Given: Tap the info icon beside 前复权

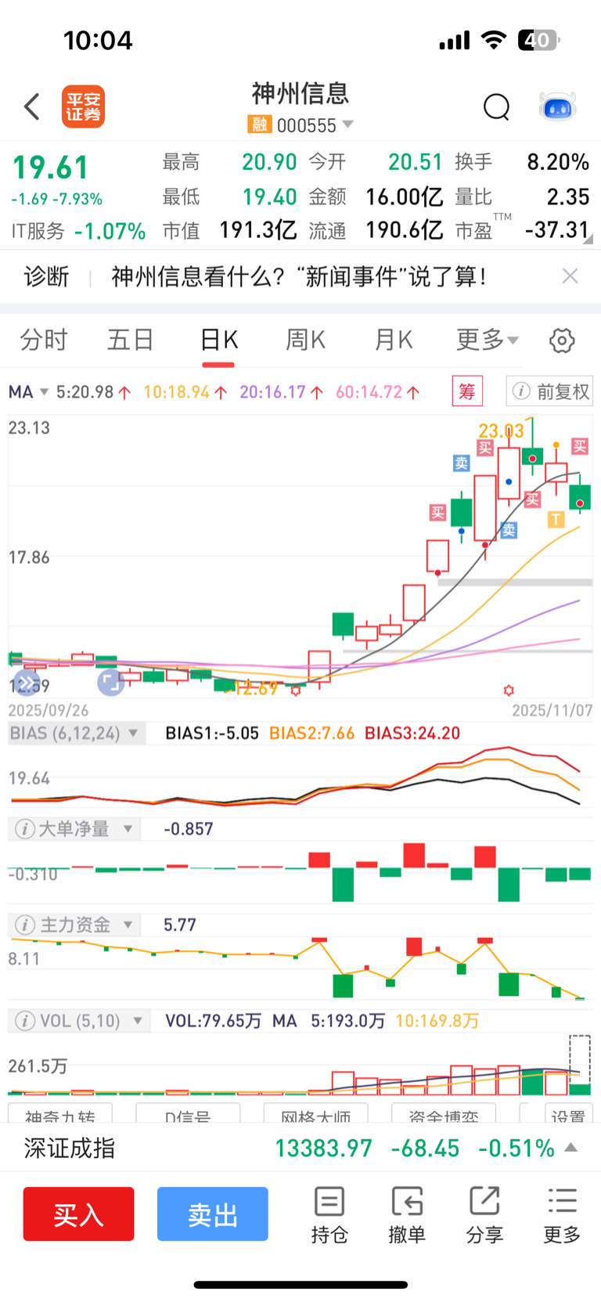Looking at the screenshot, I should tap(520, 391).
